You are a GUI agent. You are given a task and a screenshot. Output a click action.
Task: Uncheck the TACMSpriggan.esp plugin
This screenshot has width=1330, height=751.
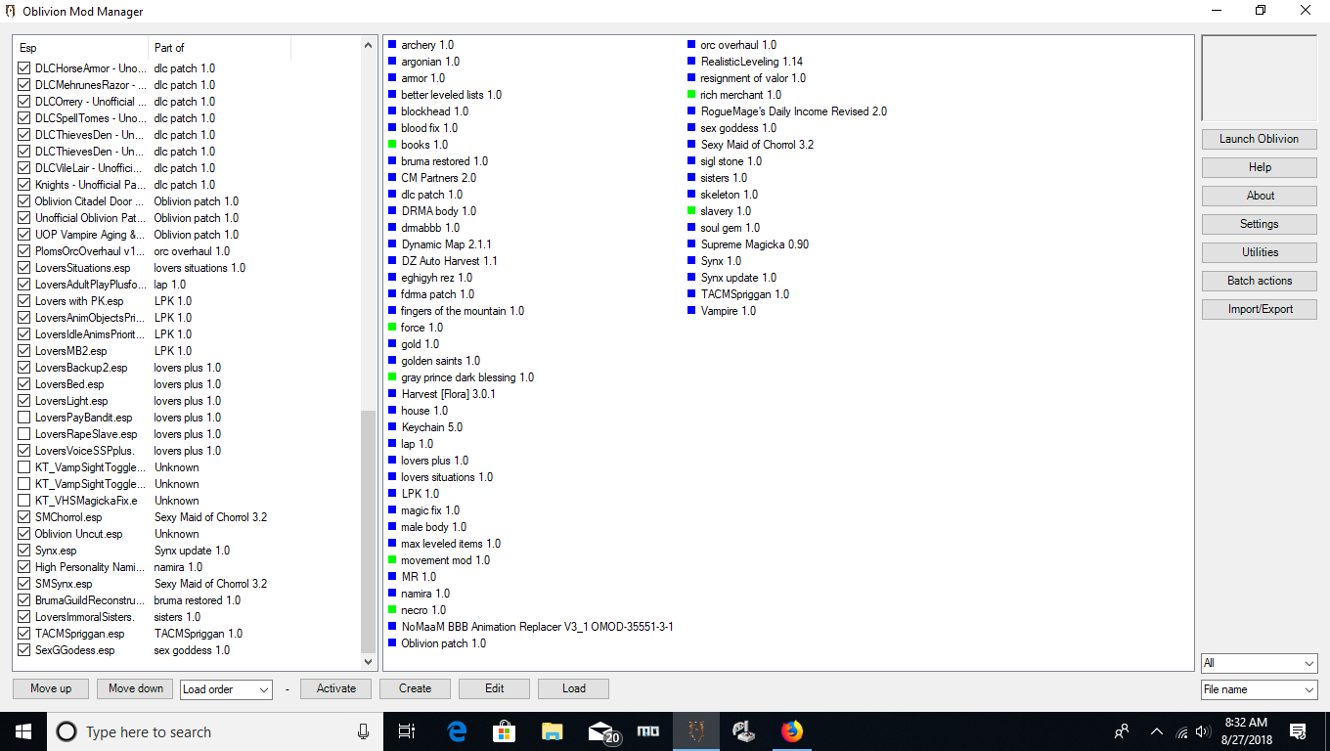25,634
